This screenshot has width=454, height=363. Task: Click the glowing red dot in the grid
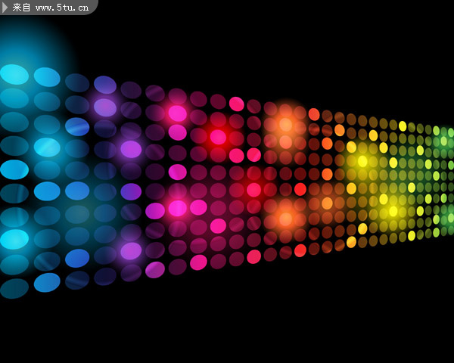[x=218, y=137]
